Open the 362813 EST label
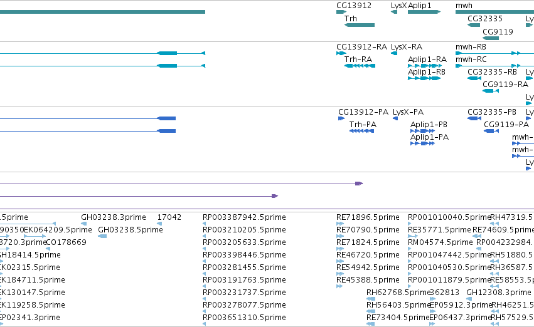This screenshot has width=534, height=327. [444, 293]
